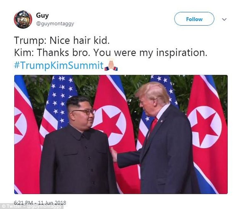This screenshot has height=209, width=242.
Task: Open Guy's profile avatar picture
Action: 23,19
